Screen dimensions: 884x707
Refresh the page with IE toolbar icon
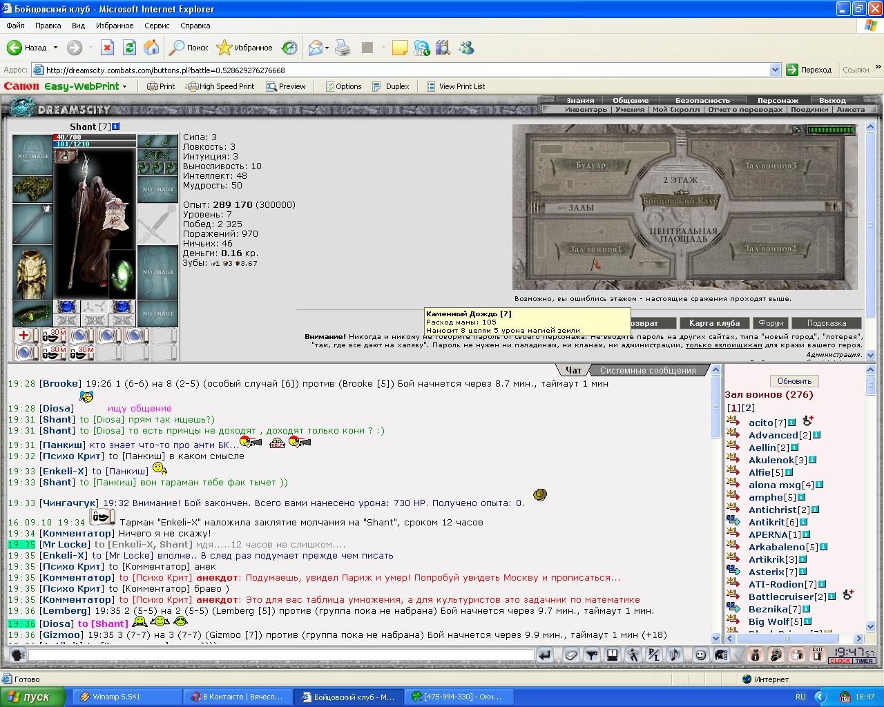129,48
